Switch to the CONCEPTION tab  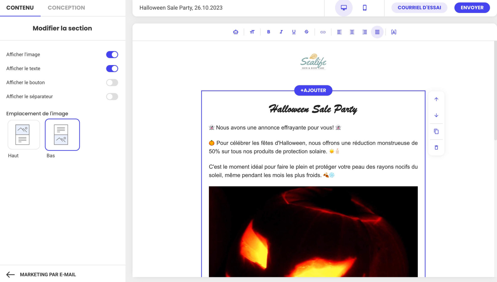coord(66,8)
